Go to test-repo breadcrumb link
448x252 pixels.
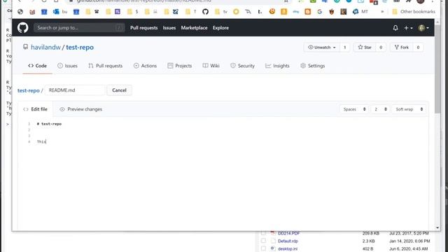(x=28, y=90)
